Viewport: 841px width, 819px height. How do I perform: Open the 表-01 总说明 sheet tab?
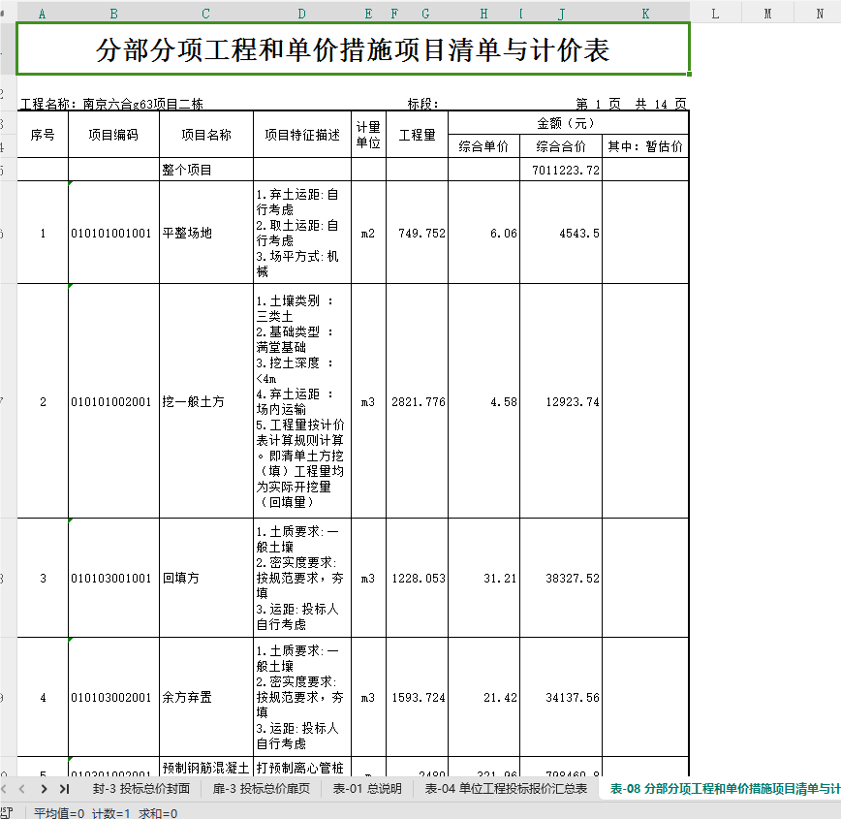pos(367,788)
